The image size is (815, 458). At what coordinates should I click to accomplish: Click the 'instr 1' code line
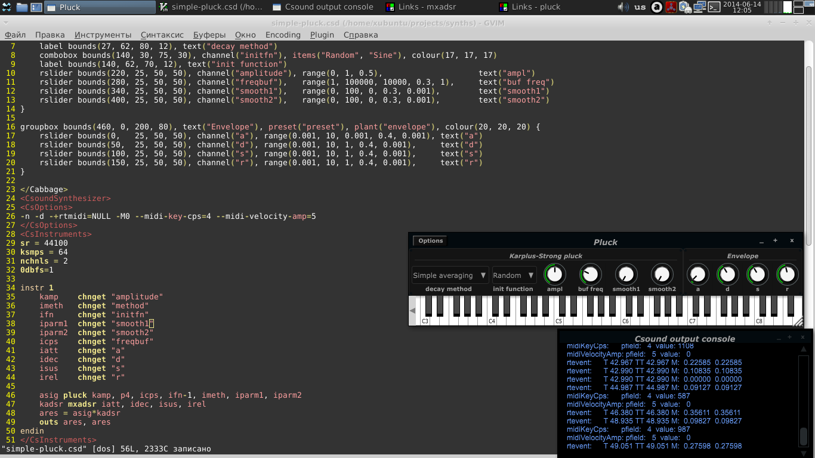tap(37, 288)
